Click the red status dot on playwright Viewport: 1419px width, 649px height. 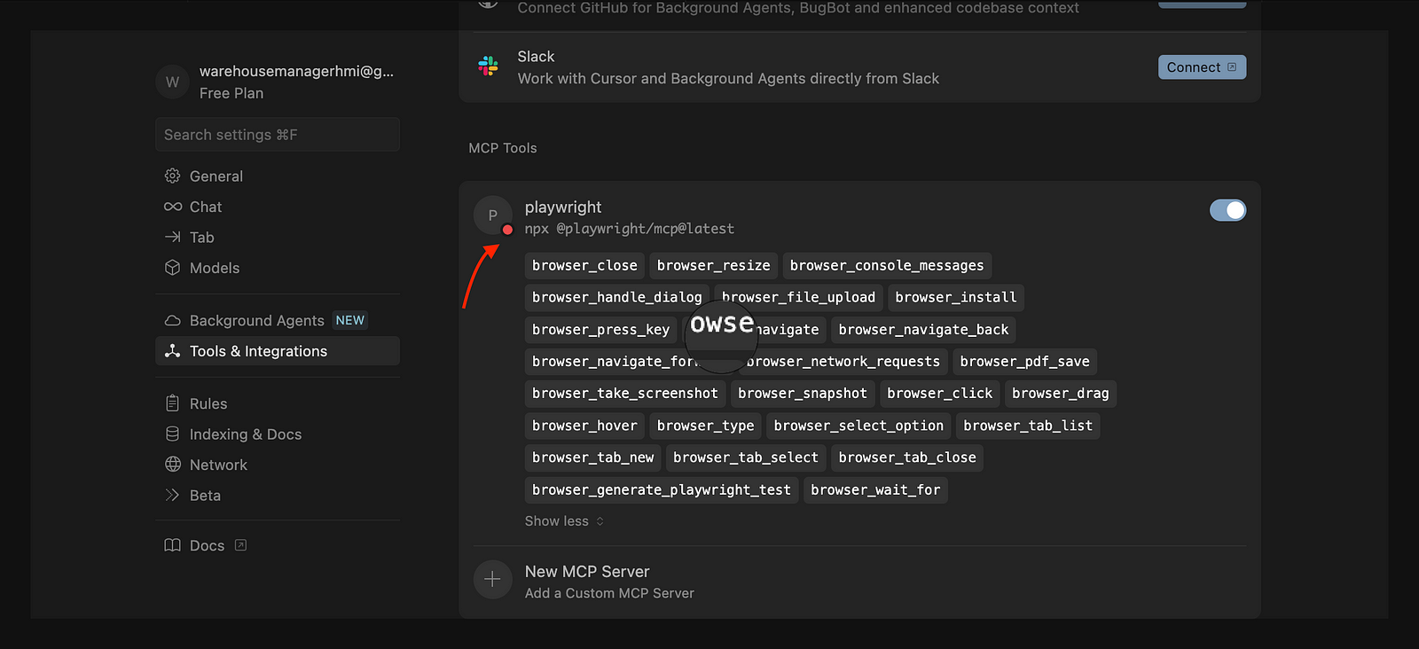[x=507, y=230]
